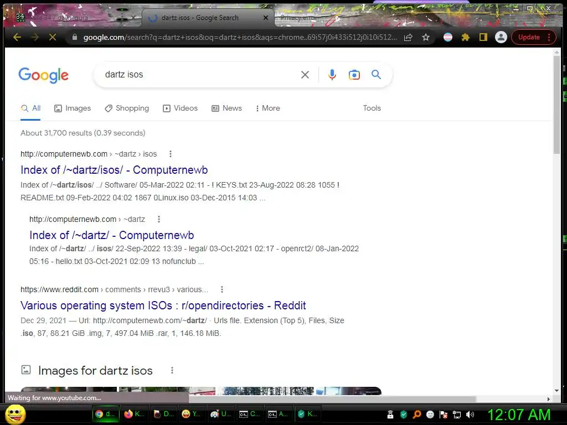
Task: Open 'Index of /~dartz/isos/ - Computernewb' result
Action: [114, 170]
